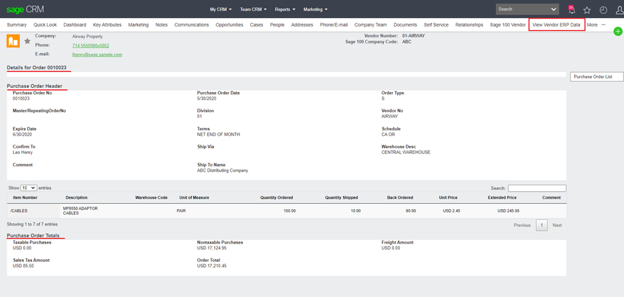Click the CENTRAL WAREHOUSE description value
This screenshot has width=624, height=297.
(406, 152)
